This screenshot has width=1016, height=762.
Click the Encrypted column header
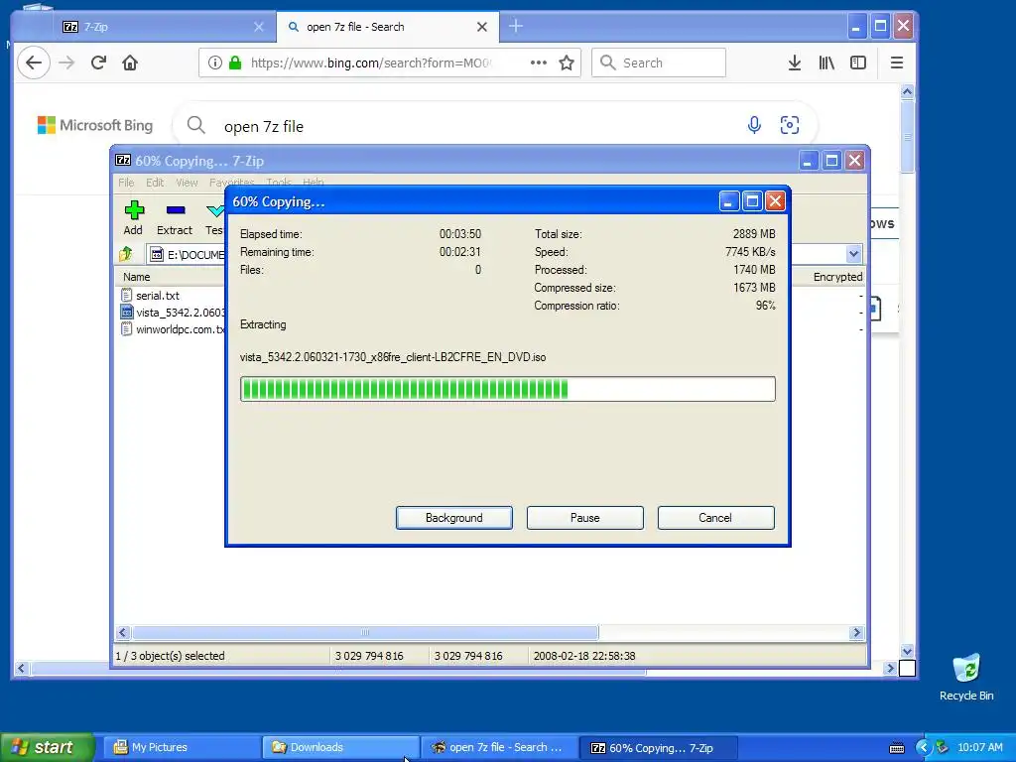[x=837, y=277]
